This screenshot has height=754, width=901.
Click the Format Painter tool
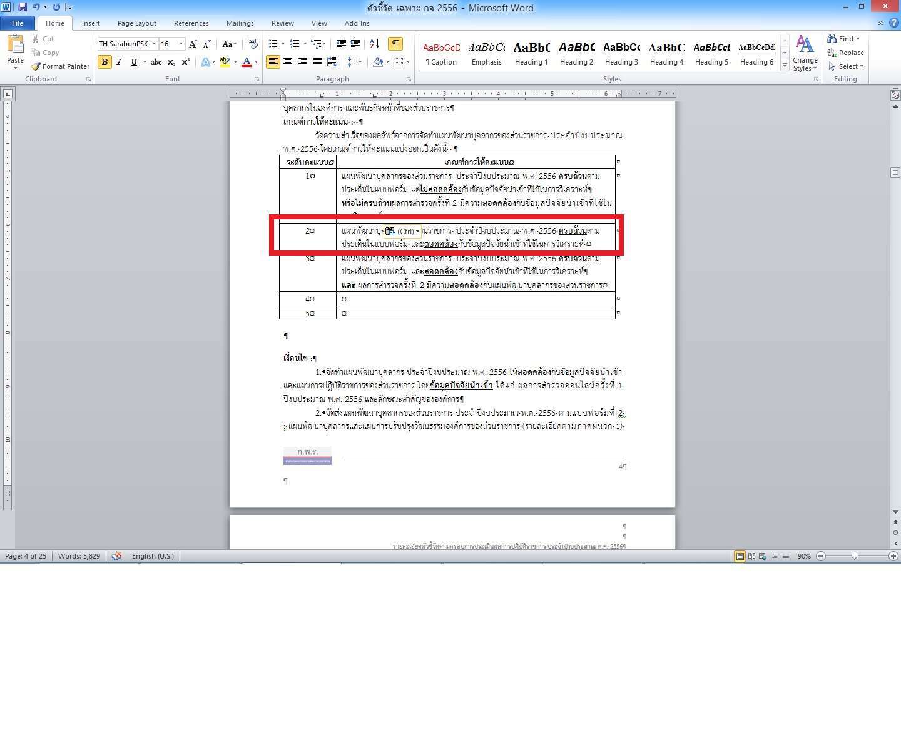point(60,66)
